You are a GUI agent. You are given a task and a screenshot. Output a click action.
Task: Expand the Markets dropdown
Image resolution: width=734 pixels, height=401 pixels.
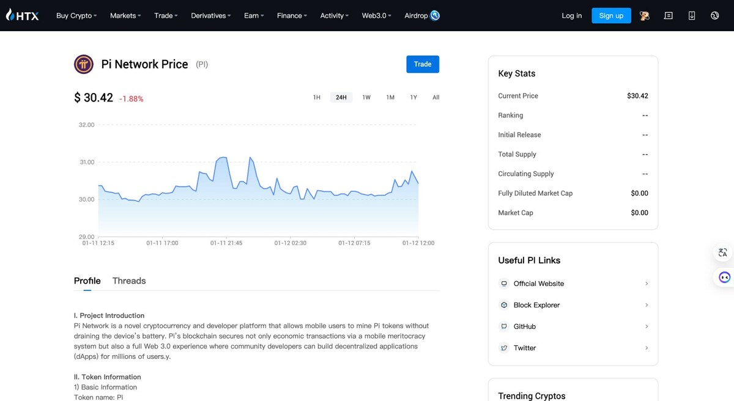click(125, 16)
